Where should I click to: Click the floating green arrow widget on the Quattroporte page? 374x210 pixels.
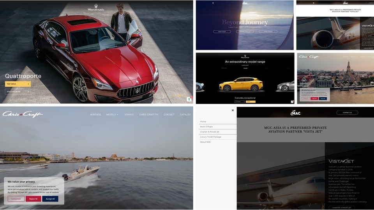coord(189,99)
